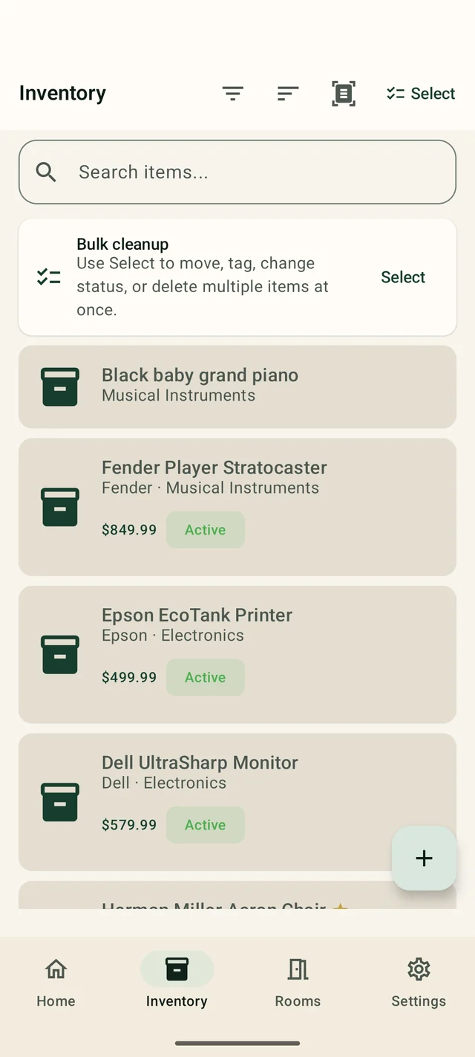Screen dimensions: 475x1057
Task: Tap the Active chip on Dell UltraSharp Monitor
Action: pyautogui.click(x=206, y=825)
